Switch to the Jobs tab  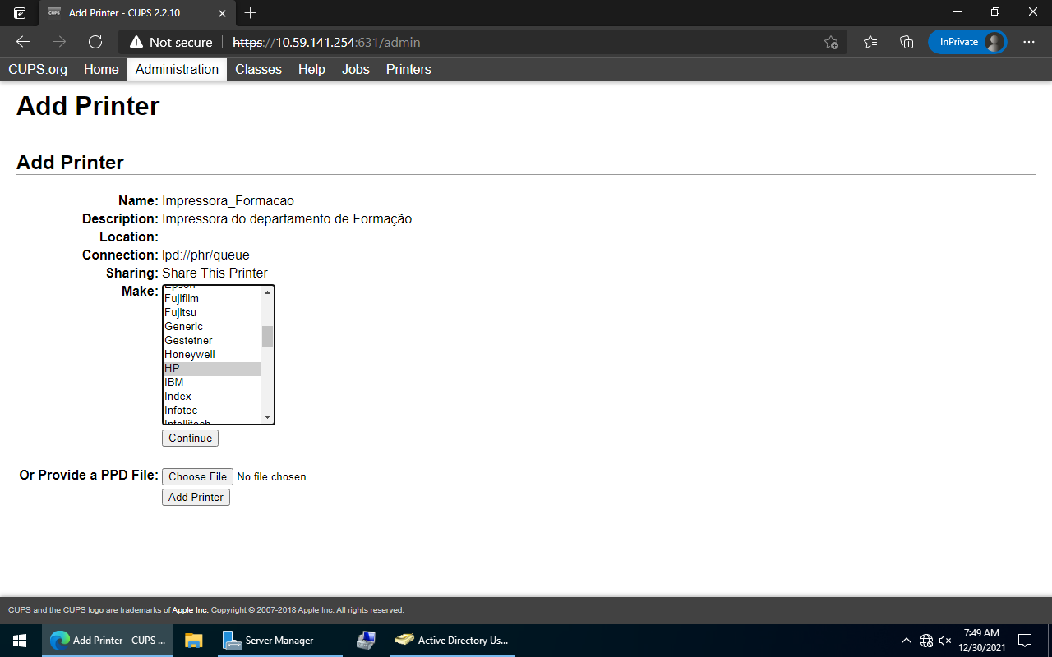(355, 69)
